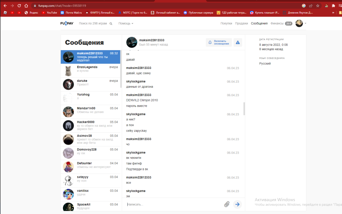Click skylockgame name above данные от драгона
Screen dimensions: 342x214
click(x=136, y=82)
